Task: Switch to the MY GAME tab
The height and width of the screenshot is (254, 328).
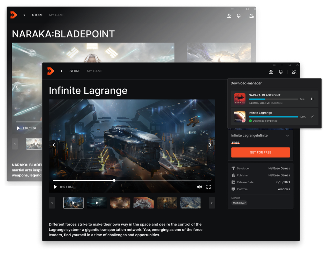Action: (94, 71)
